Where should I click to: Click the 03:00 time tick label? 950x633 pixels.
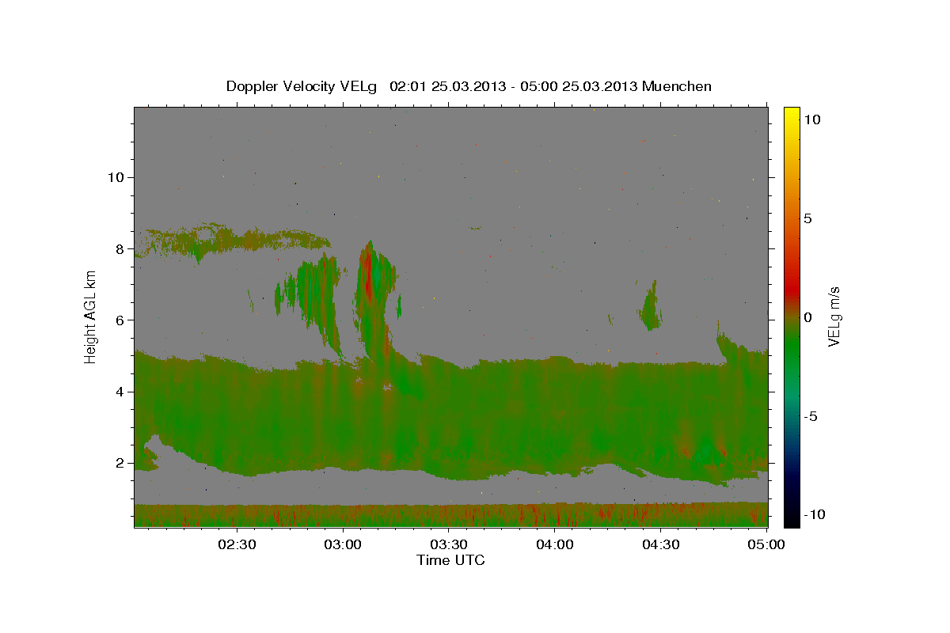pyautogui.click(x=343, y=544)
